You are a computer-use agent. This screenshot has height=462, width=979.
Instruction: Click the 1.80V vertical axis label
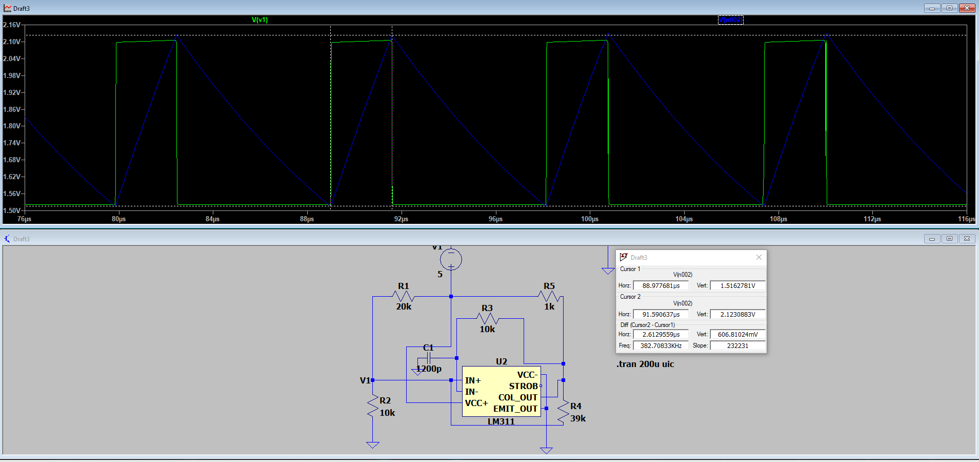(12, 126)
